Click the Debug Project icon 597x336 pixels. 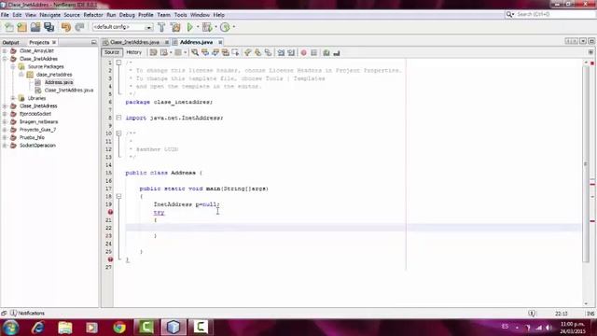207,27
